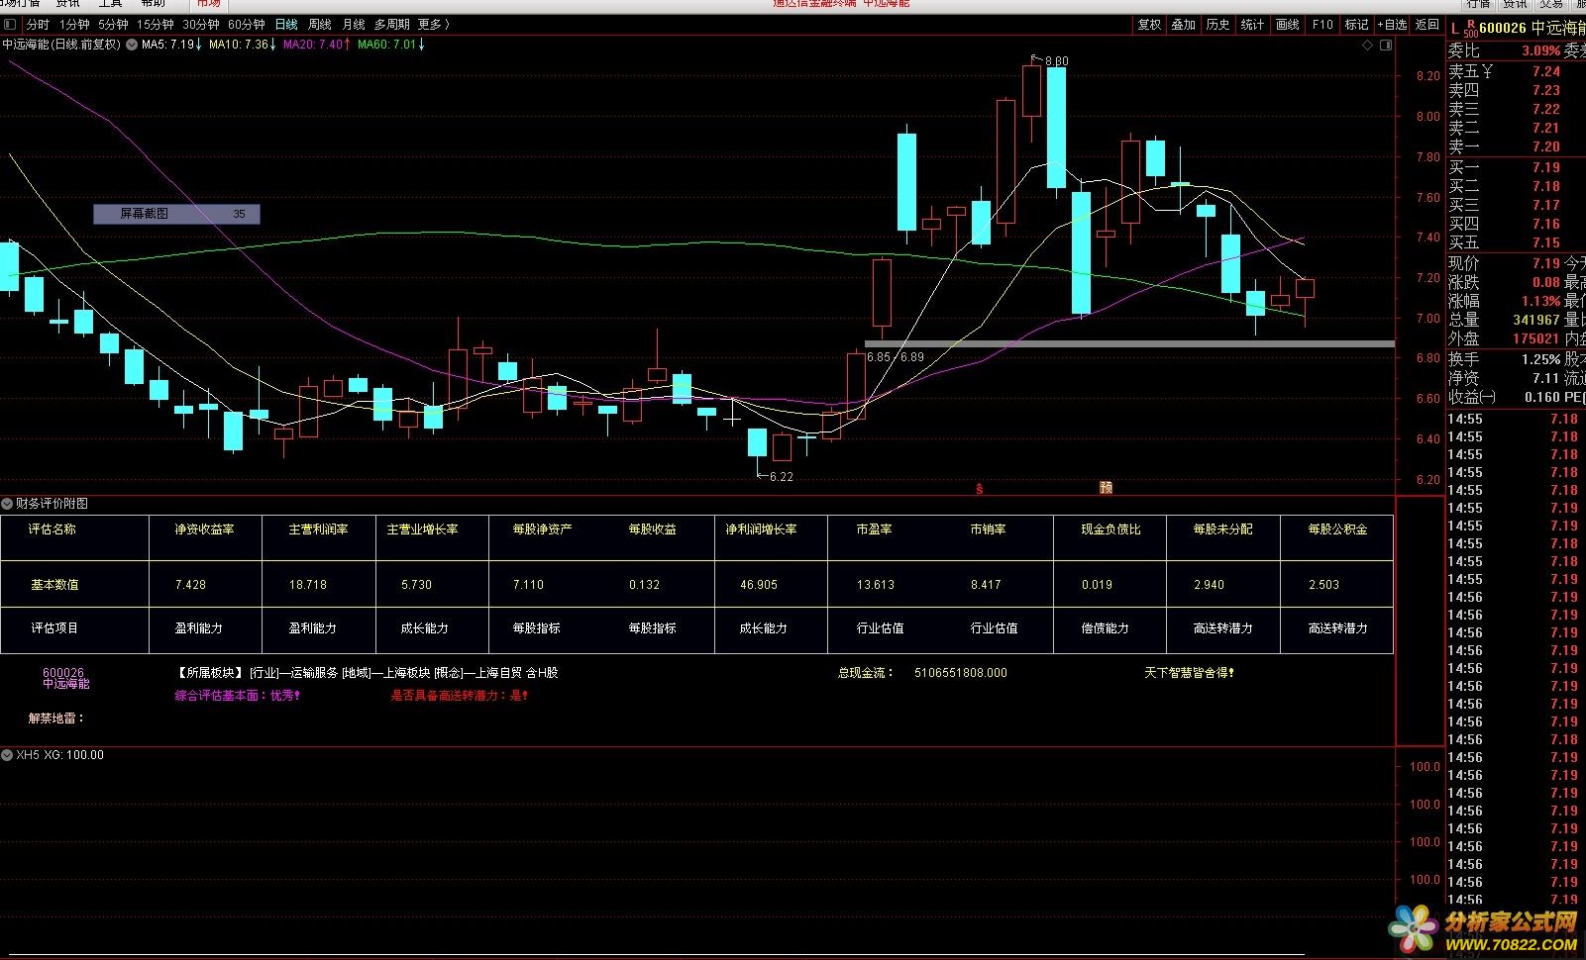Click the 叠加 overlay button
1586x960 pixels.
tap(1184, 25)
